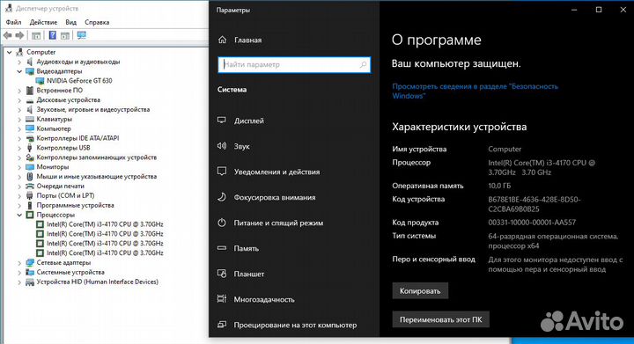Expand the Дисковые устройства category
Screen dimensions: 634x344
[19, 100]
